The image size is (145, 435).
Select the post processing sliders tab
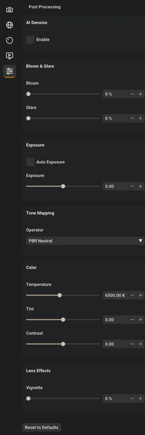[10, 71]
